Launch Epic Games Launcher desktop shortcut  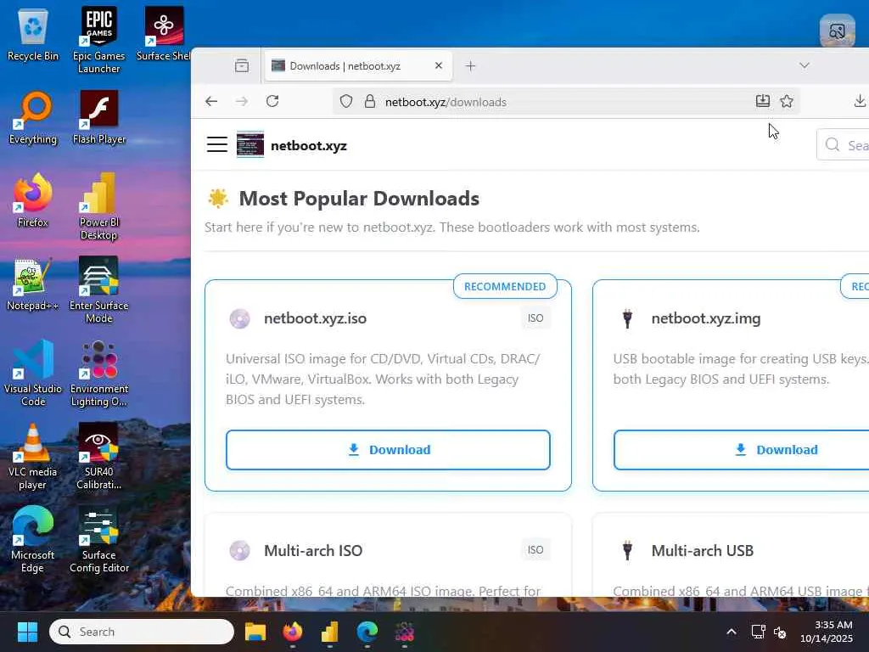pyautogui.click(x=98, y=40)
